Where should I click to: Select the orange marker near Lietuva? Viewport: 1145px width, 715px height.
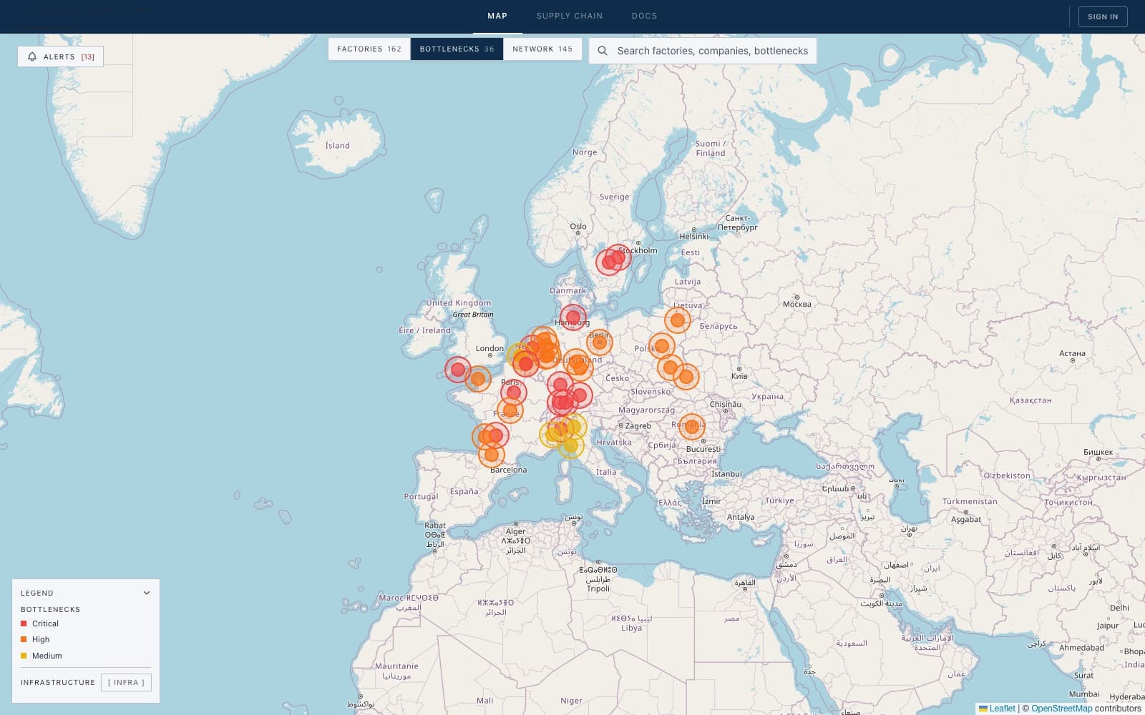pos(677,320)
